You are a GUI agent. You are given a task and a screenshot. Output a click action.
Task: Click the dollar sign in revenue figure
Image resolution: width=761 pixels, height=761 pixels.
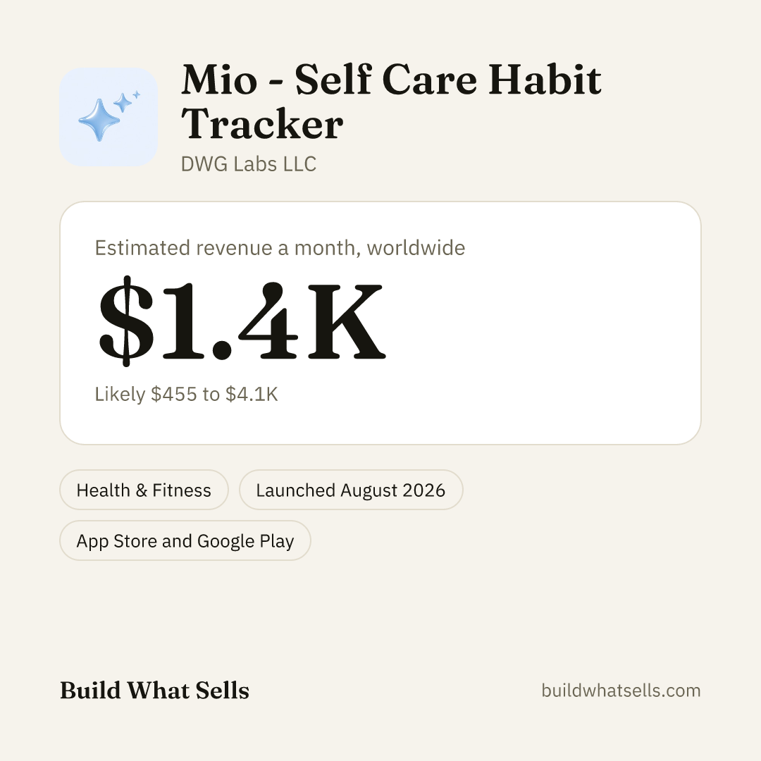point(125,321)
